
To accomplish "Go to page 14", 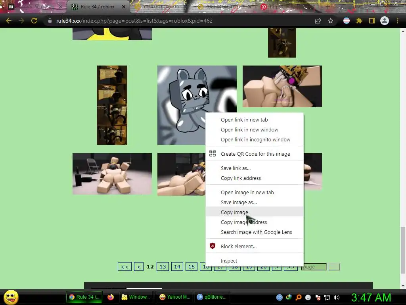I will point(177,266).
